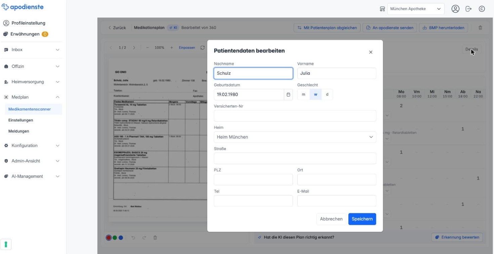
Task: Click the Nachname field
Action: click(253, 73)
